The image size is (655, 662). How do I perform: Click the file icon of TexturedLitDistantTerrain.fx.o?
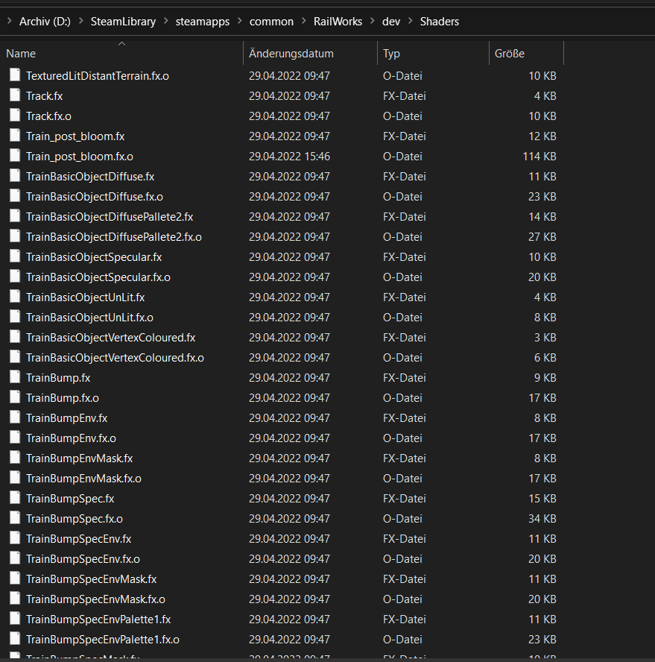(15, 75)
